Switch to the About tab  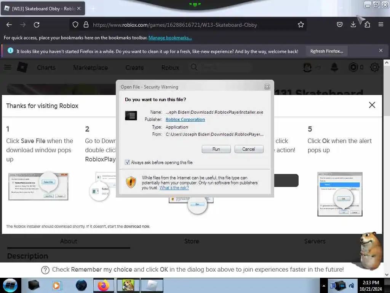click(69, 241)
